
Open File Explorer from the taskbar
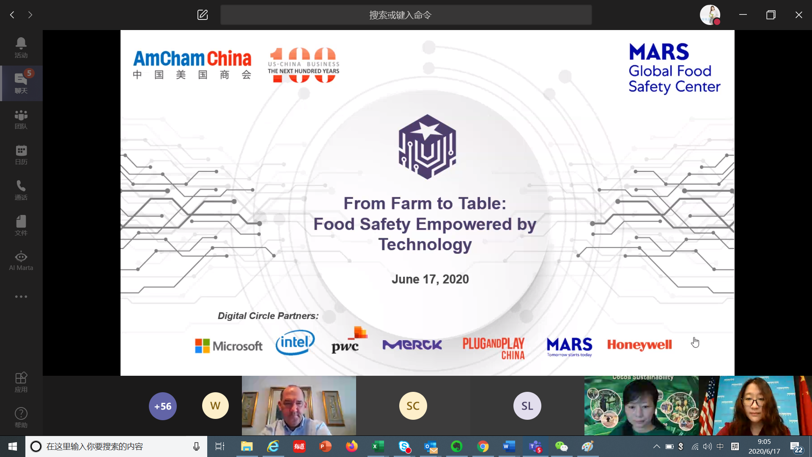pos(247,446)
